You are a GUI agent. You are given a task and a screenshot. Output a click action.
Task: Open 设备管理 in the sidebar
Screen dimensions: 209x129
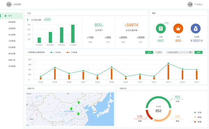[x=12, y=28]
